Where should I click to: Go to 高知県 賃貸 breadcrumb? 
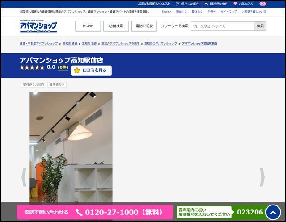click(x=70, y=44)
